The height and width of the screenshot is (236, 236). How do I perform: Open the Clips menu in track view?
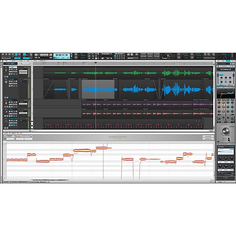click(x=28, y=61)
